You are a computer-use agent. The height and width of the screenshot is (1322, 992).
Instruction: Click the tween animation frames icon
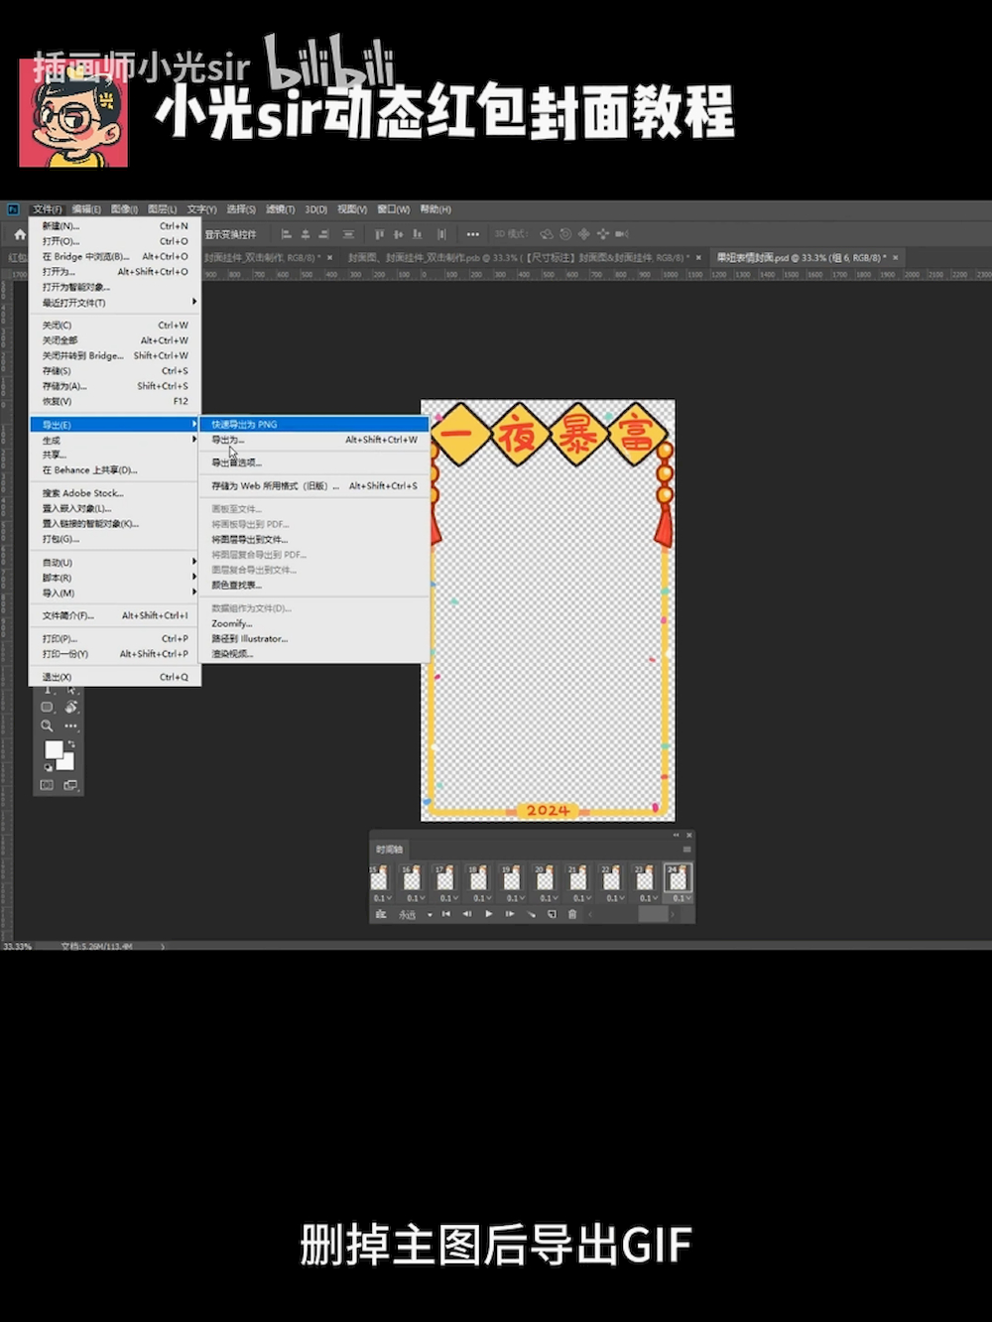tap(531, 914)
